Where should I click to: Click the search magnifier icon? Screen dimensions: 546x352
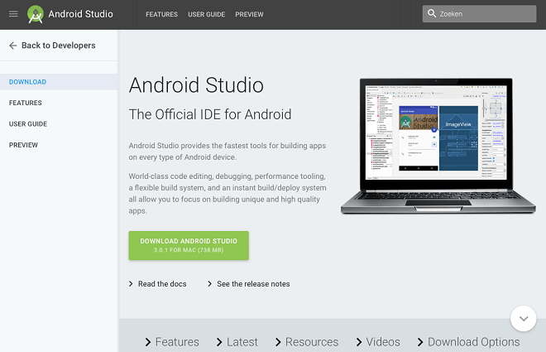point(432,13)
